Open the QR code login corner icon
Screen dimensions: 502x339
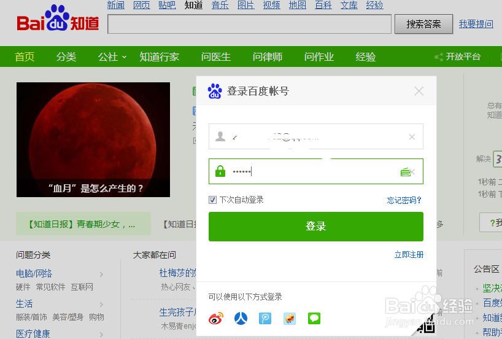pos(424,324)
